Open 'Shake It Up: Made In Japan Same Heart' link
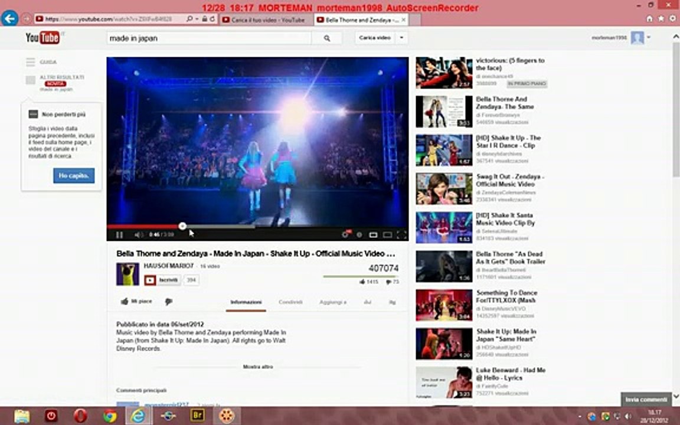Screen dimensions: 680x425 (506, 335)
